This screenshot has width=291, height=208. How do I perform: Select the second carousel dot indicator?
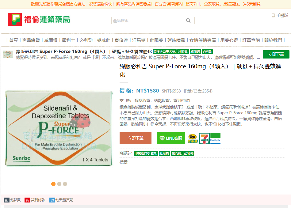tap(59, 184)
